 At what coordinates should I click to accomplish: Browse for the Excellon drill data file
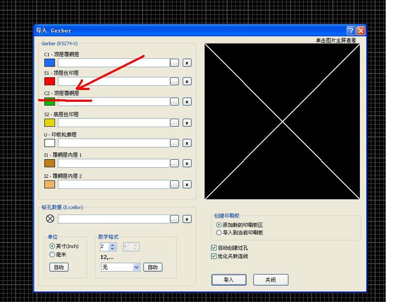174,219
